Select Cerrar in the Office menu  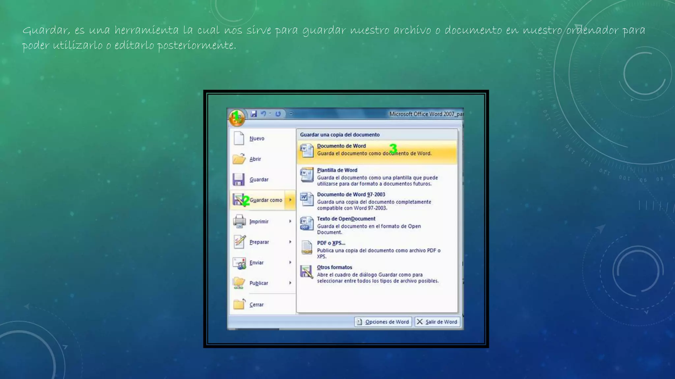click(x=262, y=305)
